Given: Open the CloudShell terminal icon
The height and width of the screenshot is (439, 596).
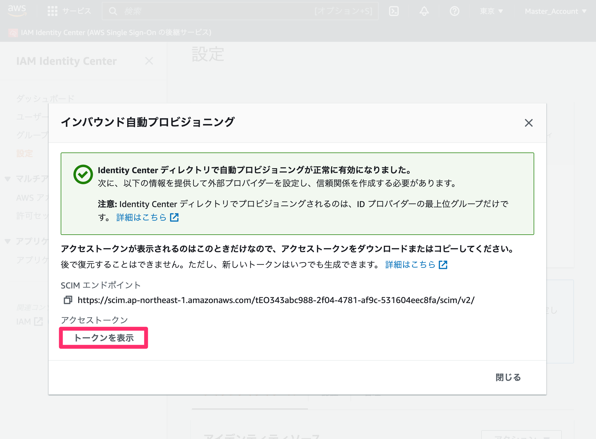Looking at the screenshot, I should point(394,11).
